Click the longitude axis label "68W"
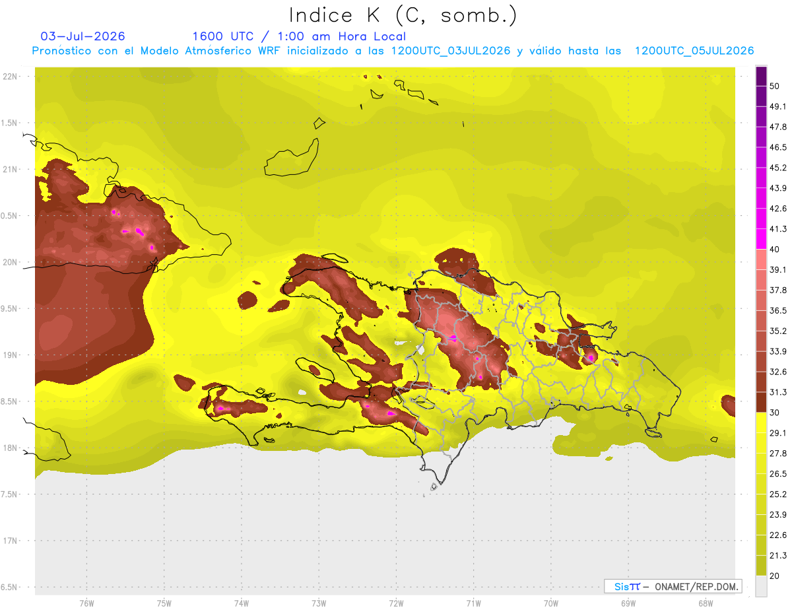This screenshot has height=612, width=792. coord(706,603)
